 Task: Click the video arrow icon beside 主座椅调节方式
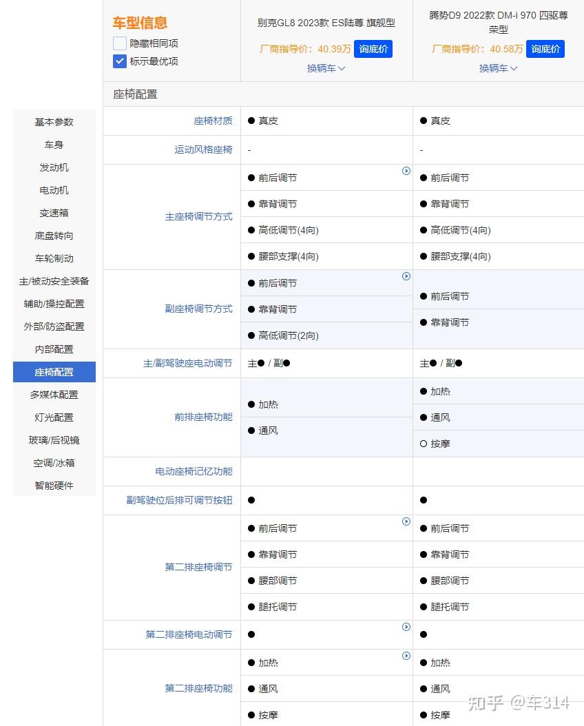coord(406,171)
